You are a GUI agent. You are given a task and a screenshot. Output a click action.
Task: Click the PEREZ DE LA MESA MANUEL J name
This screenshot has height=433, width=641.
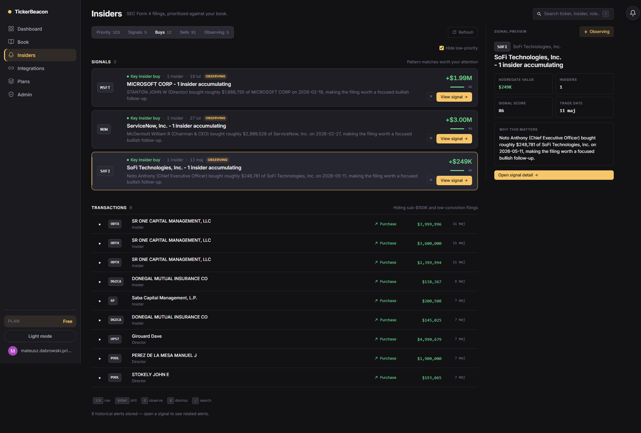pyautogui.click(x=164, y=355)
